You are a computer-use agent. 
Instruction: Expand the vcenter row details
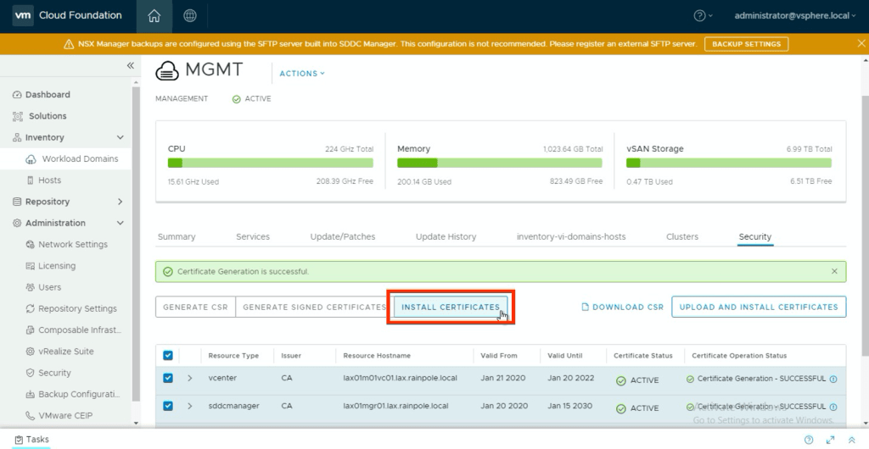(190, 379)
